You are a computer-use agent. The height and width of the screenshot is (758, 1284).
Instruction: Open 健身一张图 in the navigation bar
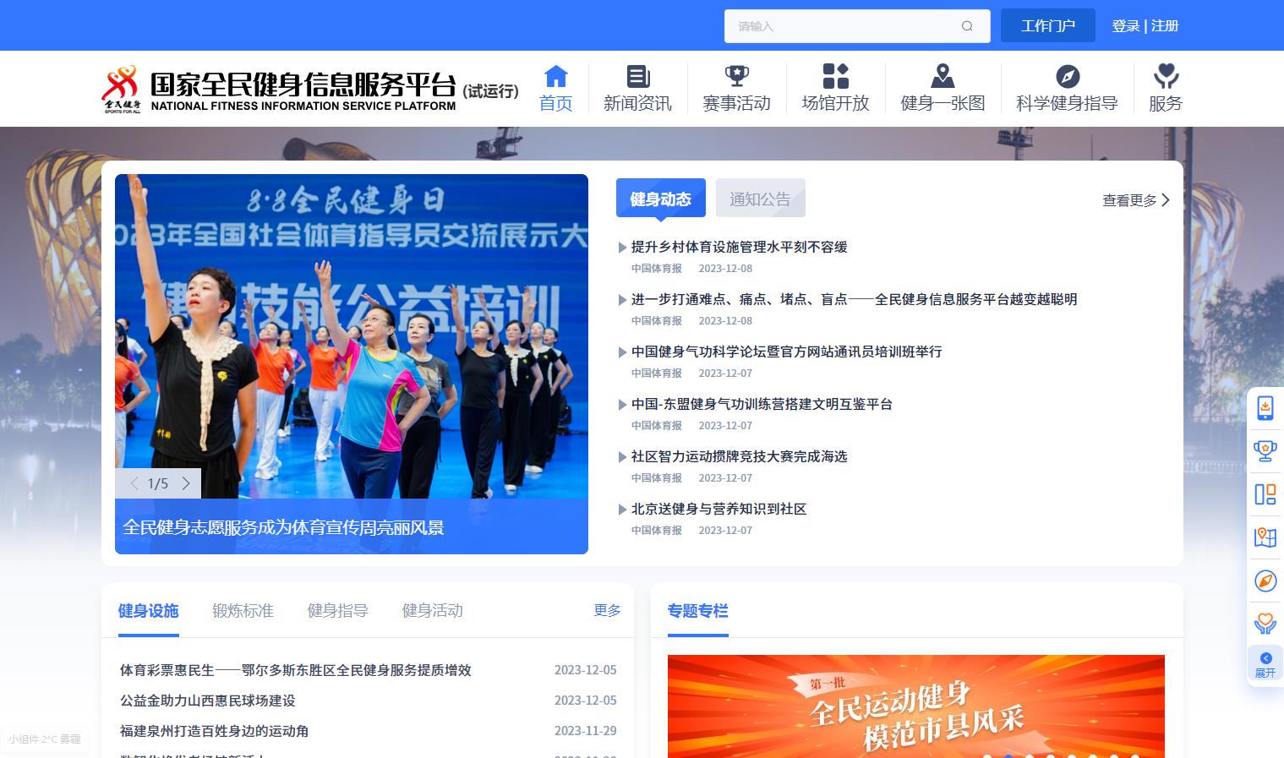tap(943, 88)
